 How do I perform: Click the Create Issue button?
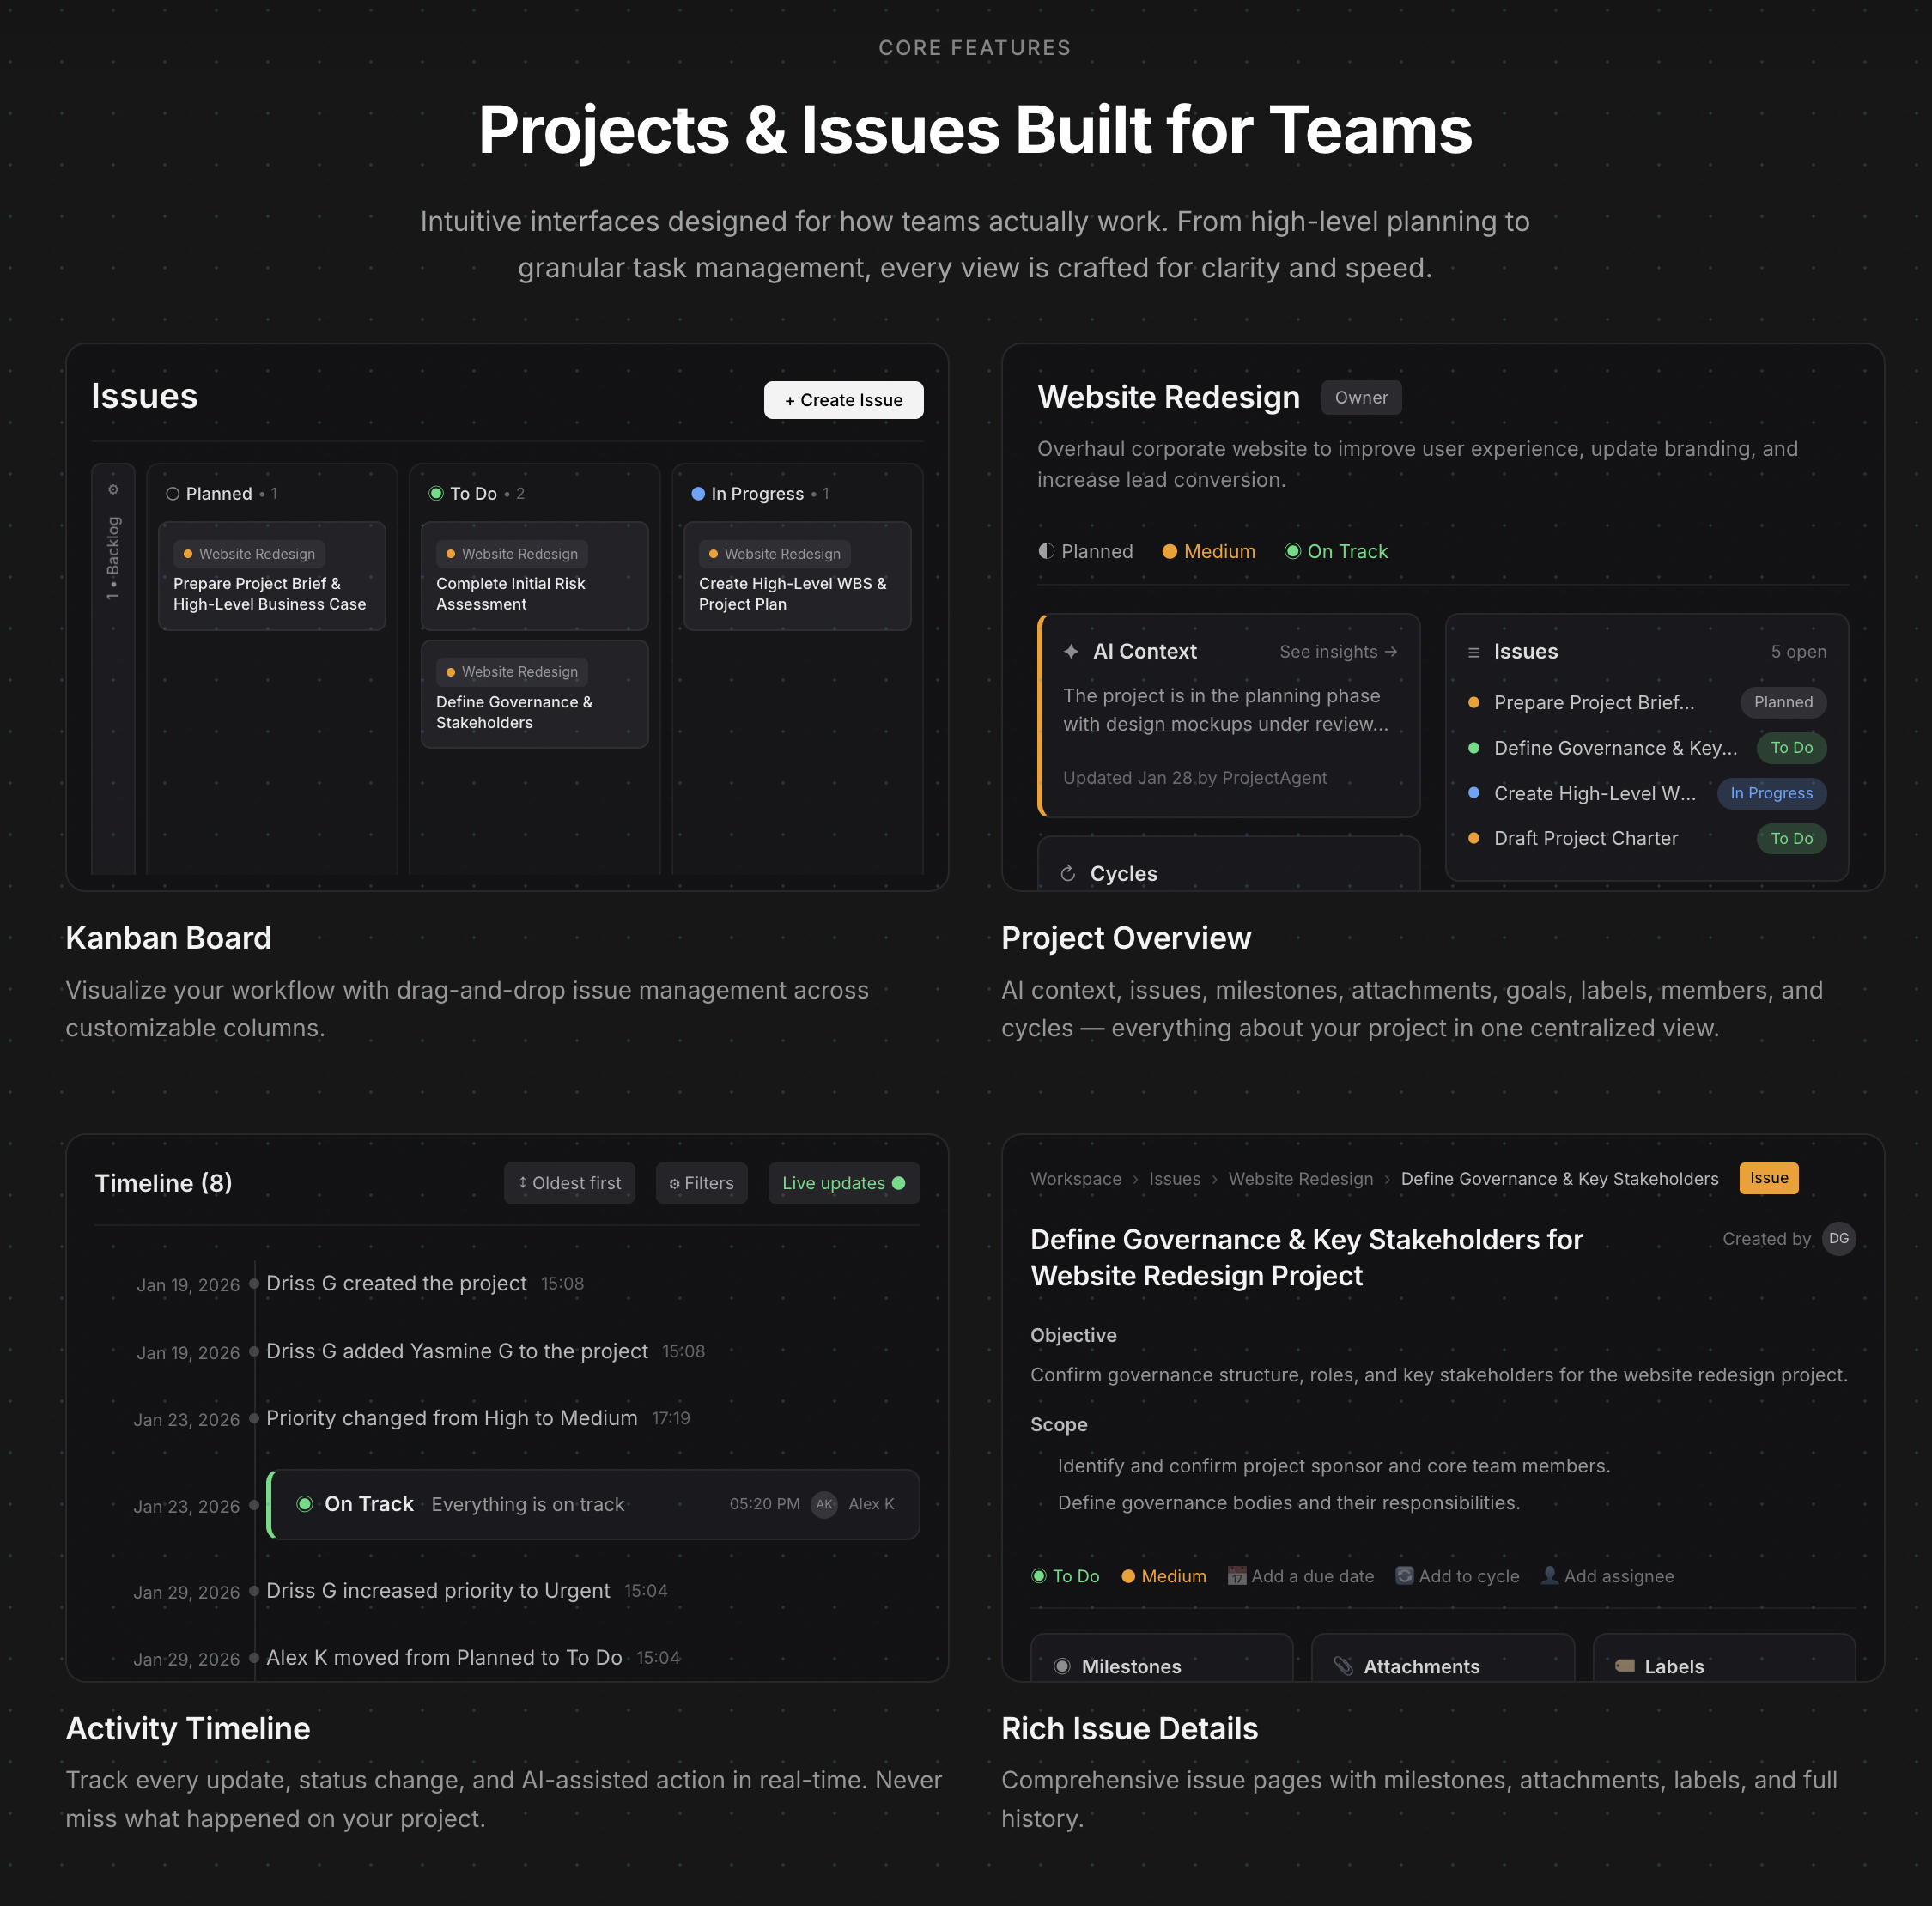point(843,400)
